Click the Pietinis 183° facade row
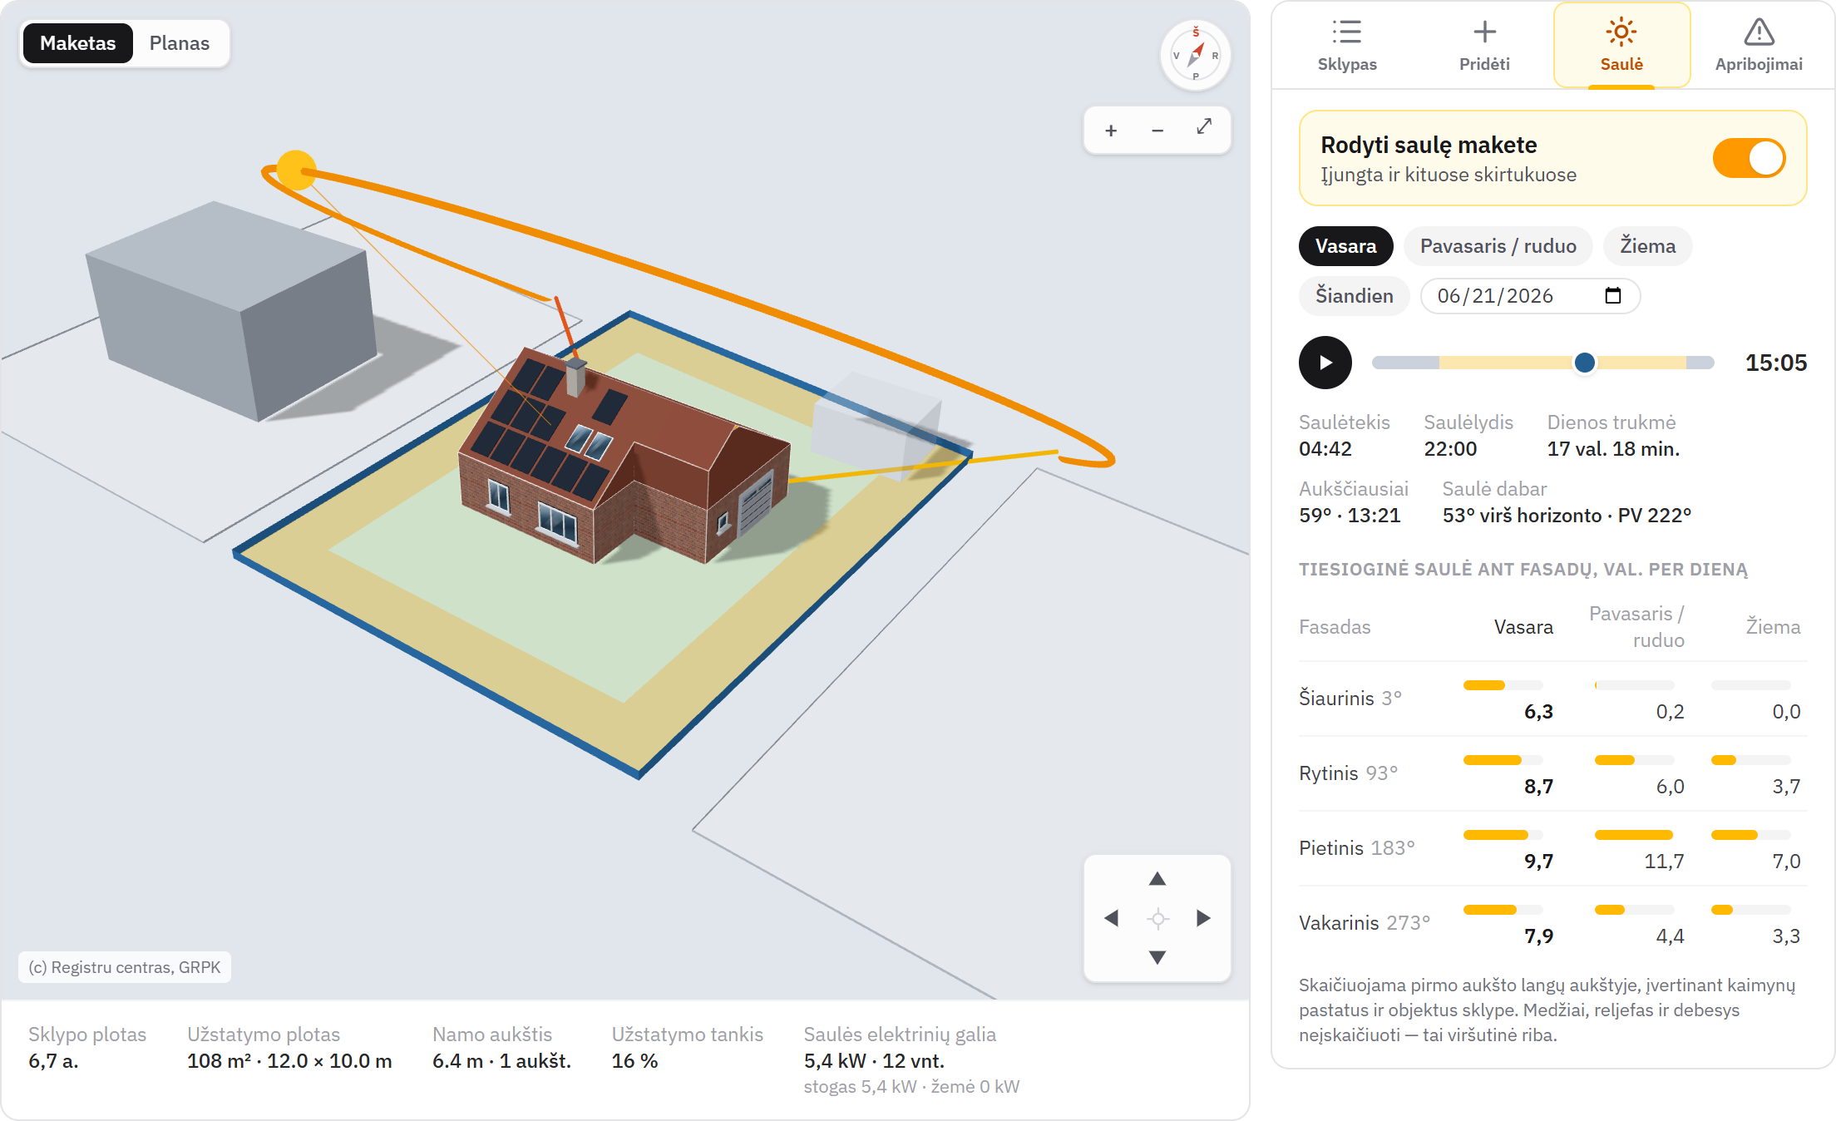 1553,848
